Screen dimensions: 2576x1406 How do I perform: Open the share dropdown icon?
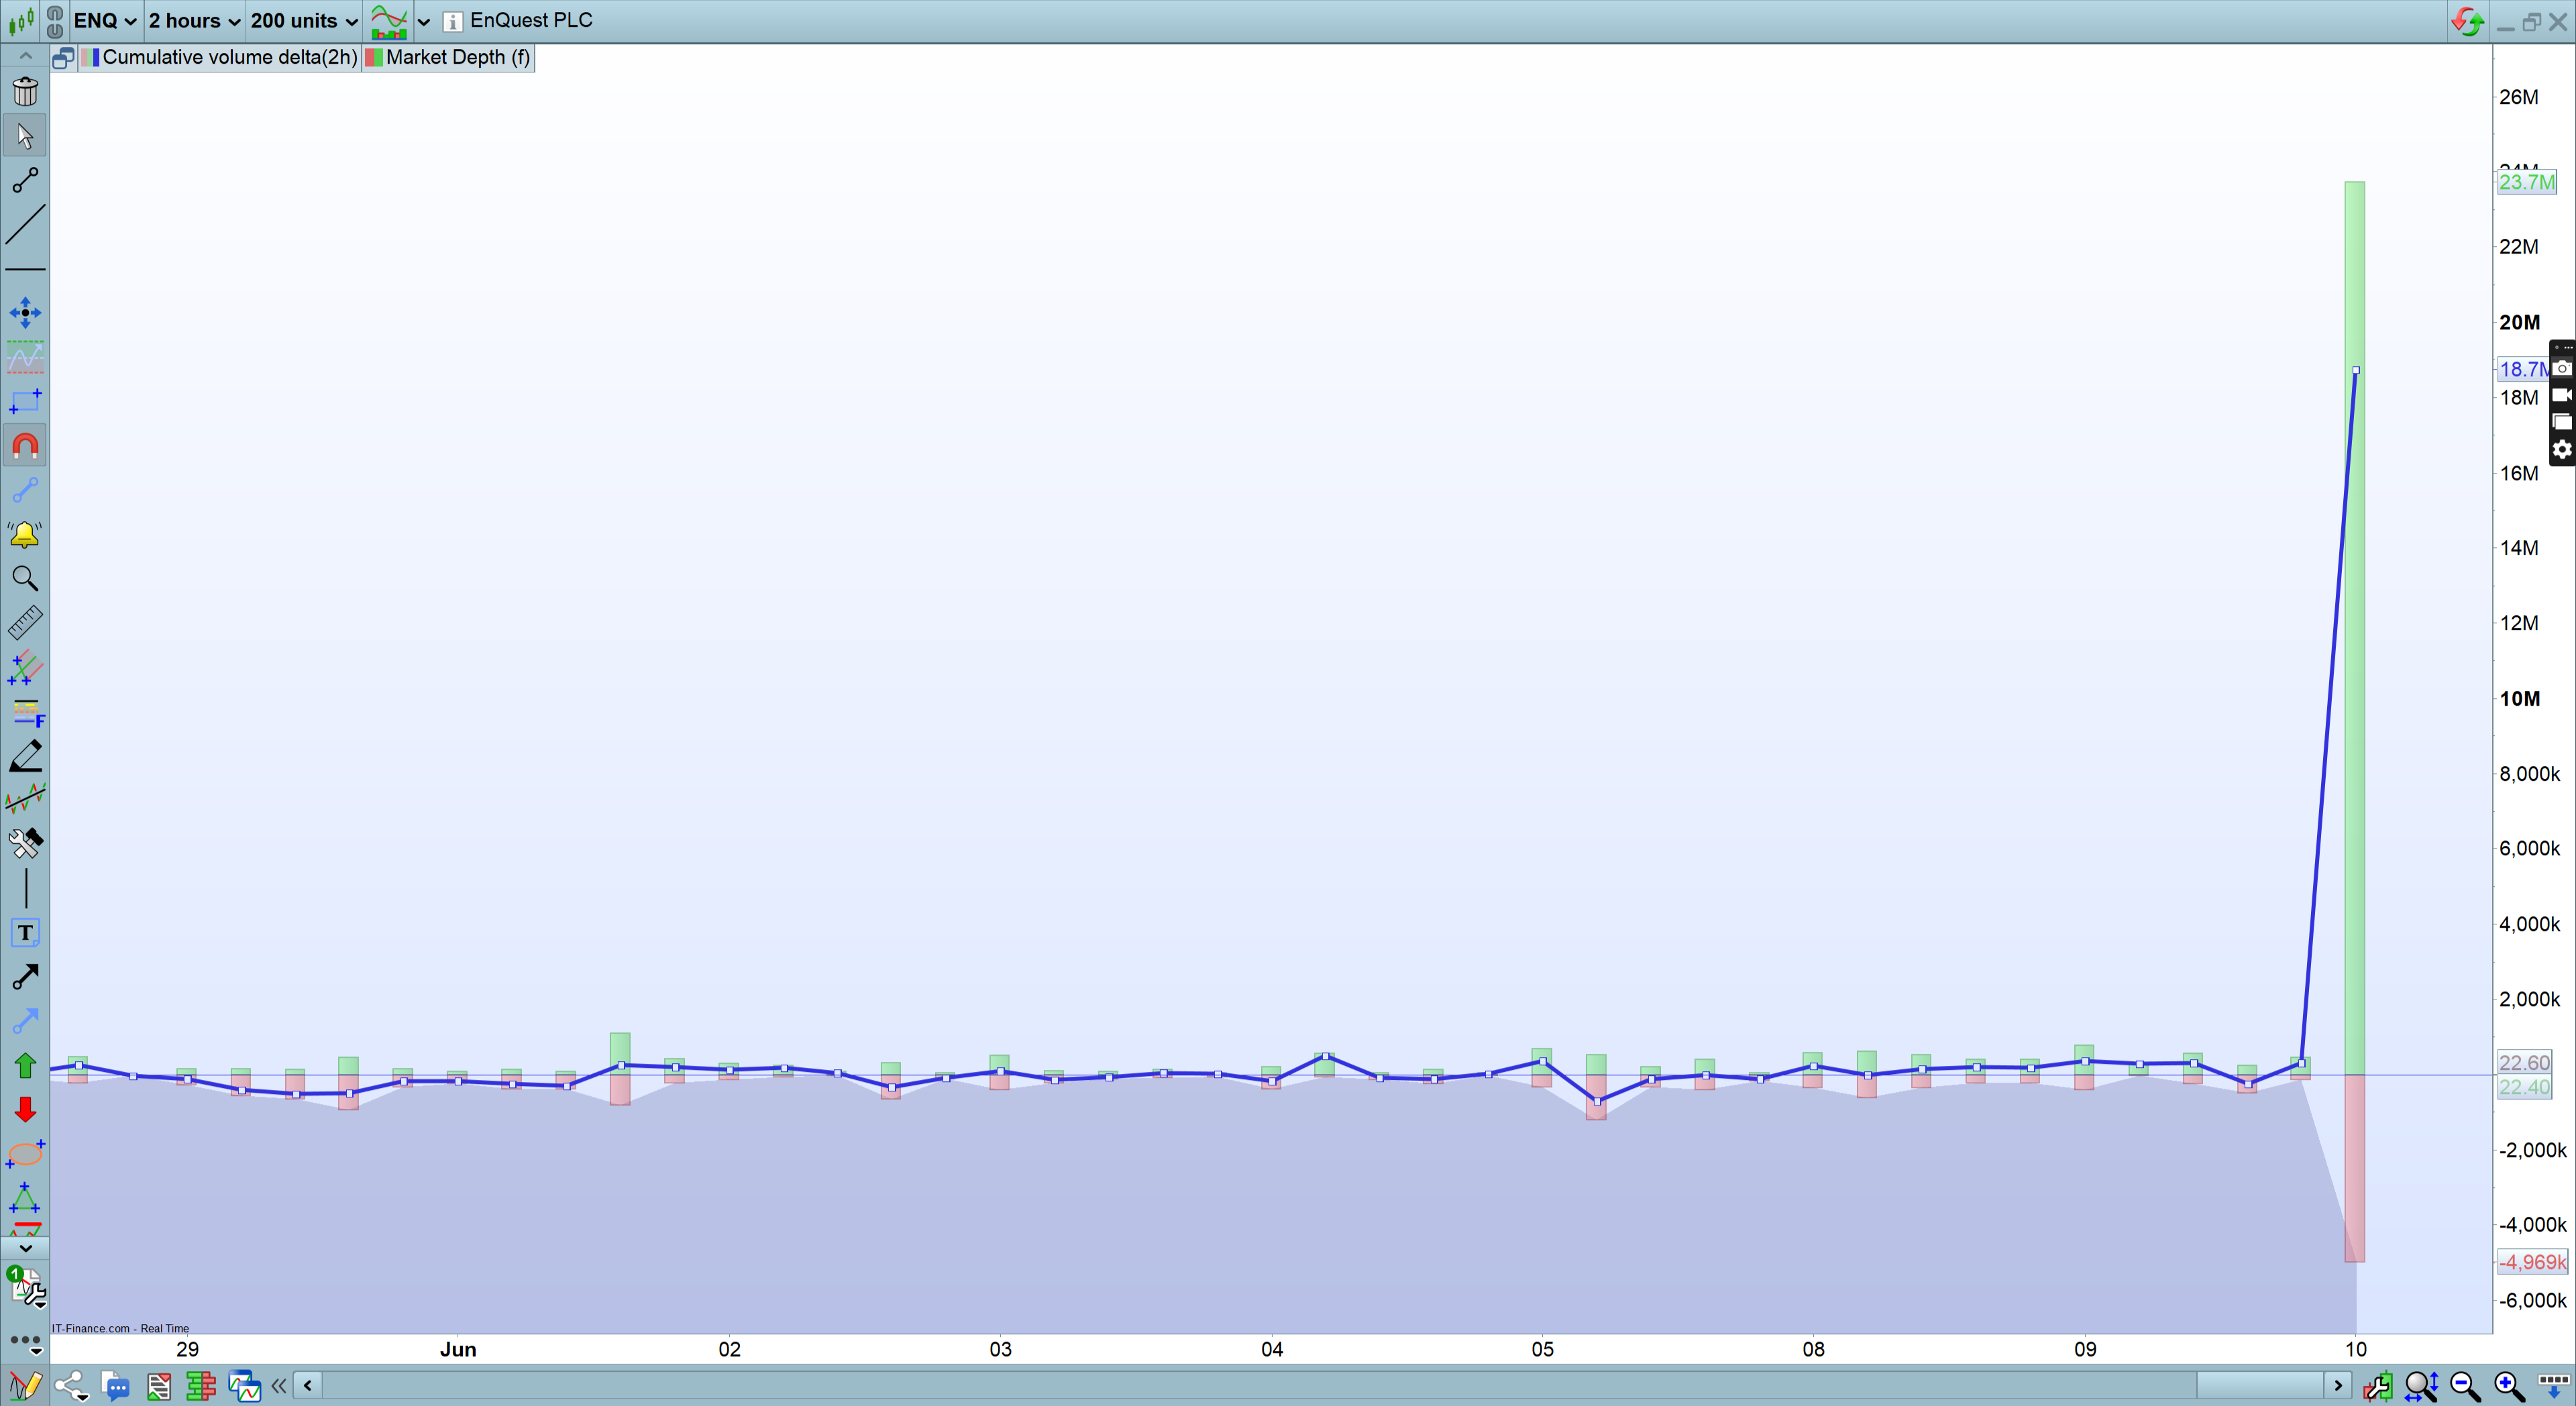pos(71,1386)
